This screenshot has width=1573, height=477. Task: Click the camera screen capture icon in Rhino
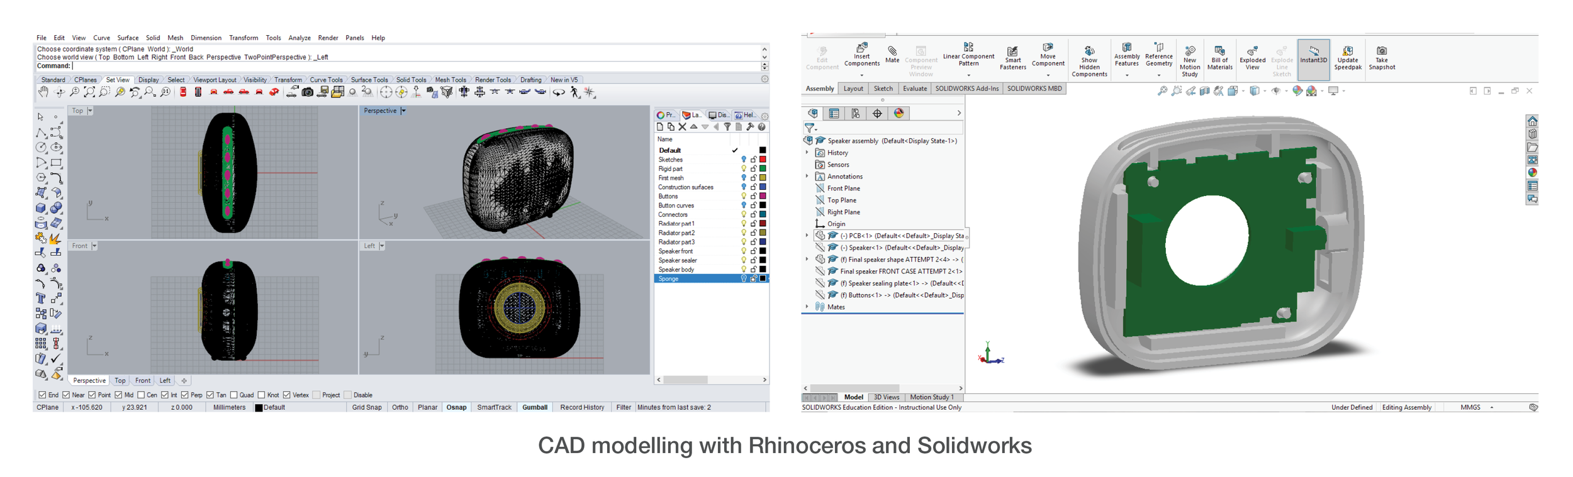click(307, 92)
